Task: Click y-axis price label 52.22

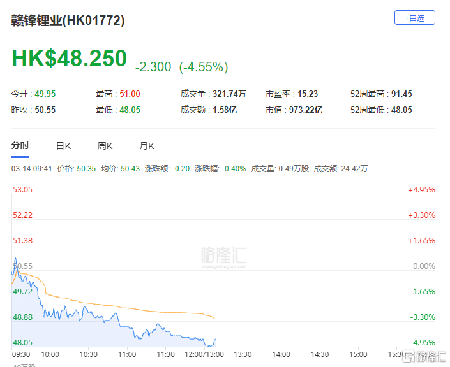Action: pyautogui.click(x=23, y=215)
